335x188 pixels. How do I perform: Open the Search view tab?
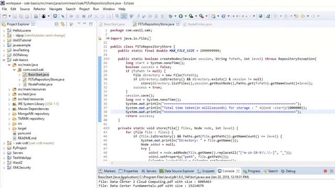(271, 171)
